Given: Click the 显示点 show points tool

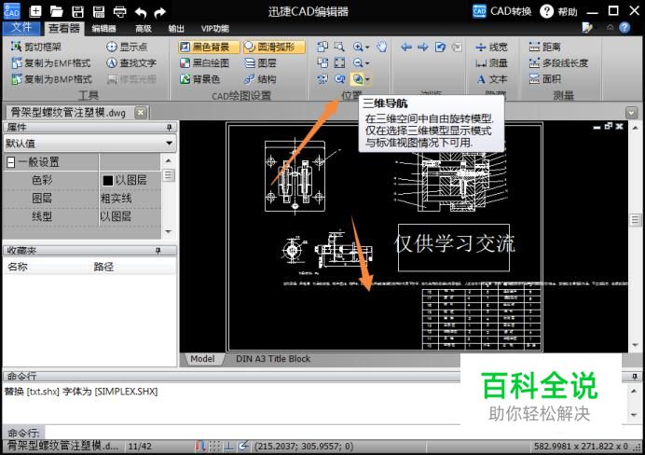Looking at the screenshot, I should (127, 47).
